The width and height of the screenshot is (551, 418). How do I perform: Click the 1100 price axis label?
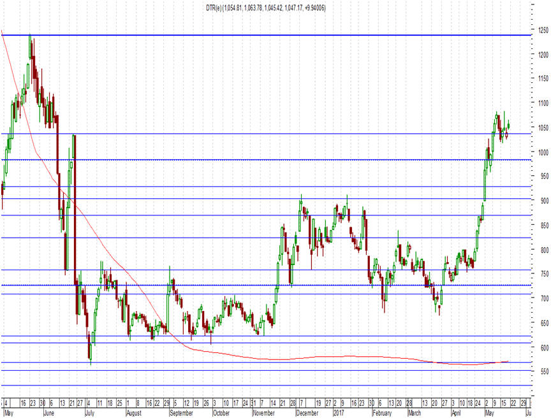coord(543,103)
